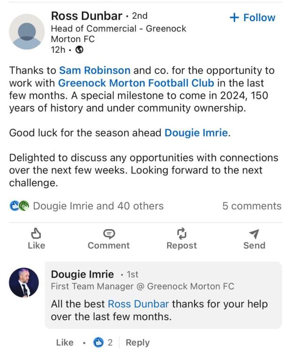The image size is (291, 353).
Task: Open Dougie Imrie mention in the post
Action: (196, 133)
